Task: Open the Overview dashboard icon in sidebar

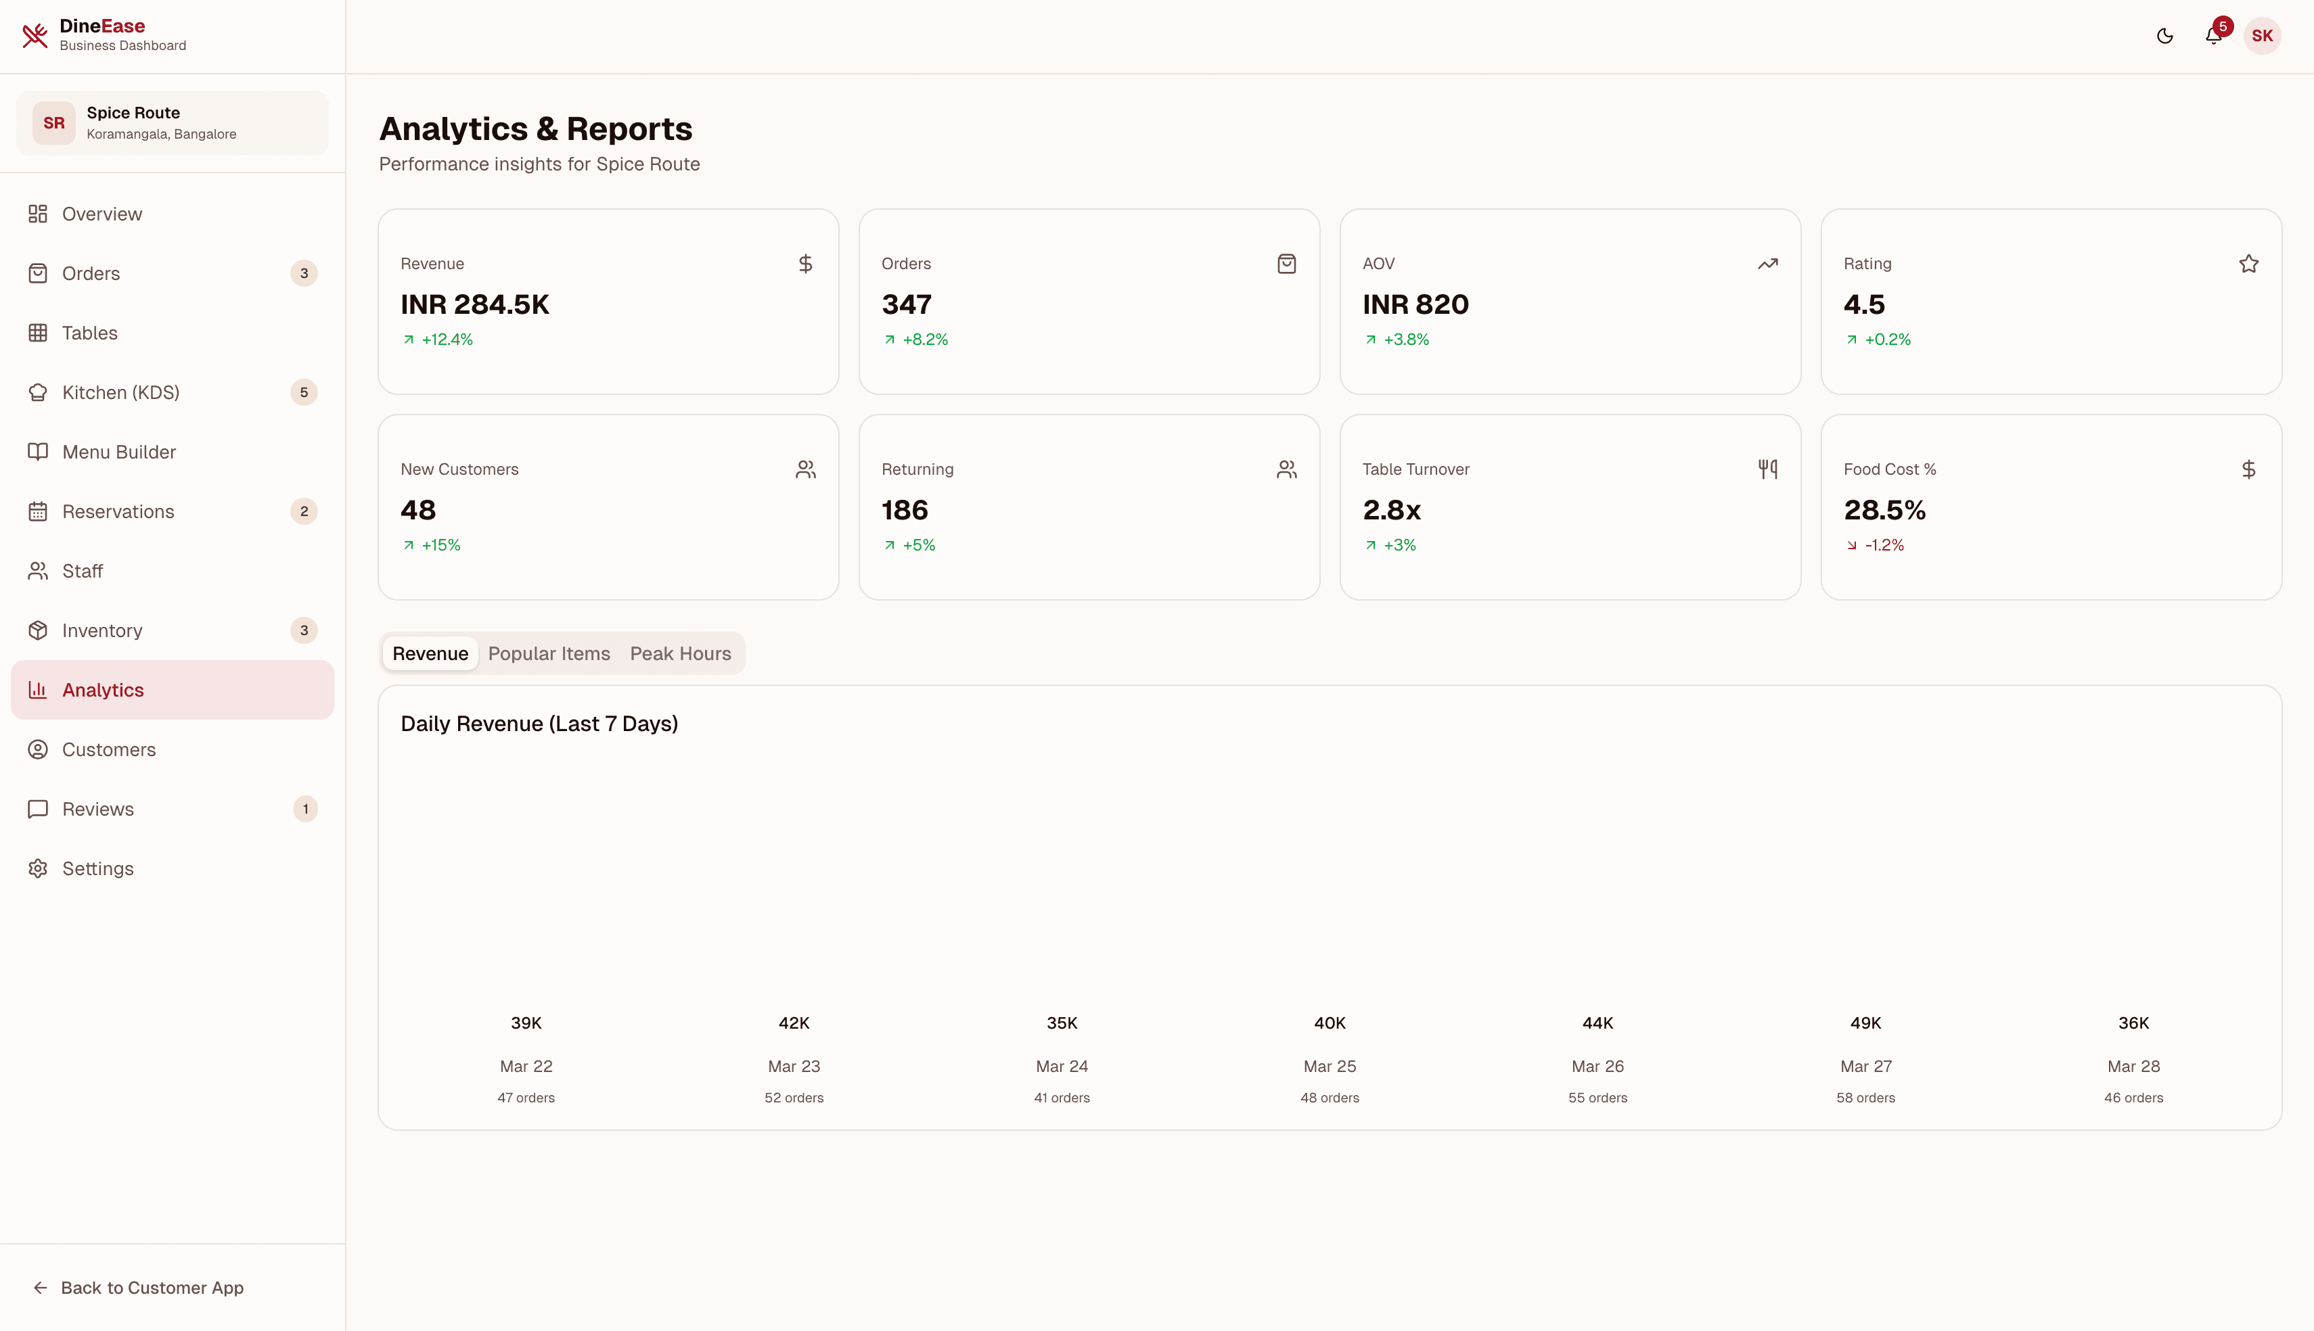Action: (x=37, y=213)
